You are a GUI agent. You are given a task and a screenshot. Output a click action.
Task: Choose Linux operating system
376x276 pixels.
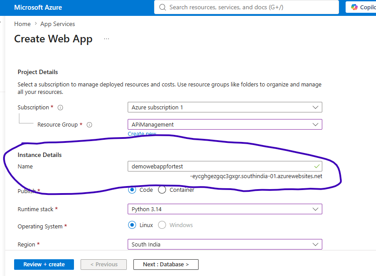[x=132, y=225]
